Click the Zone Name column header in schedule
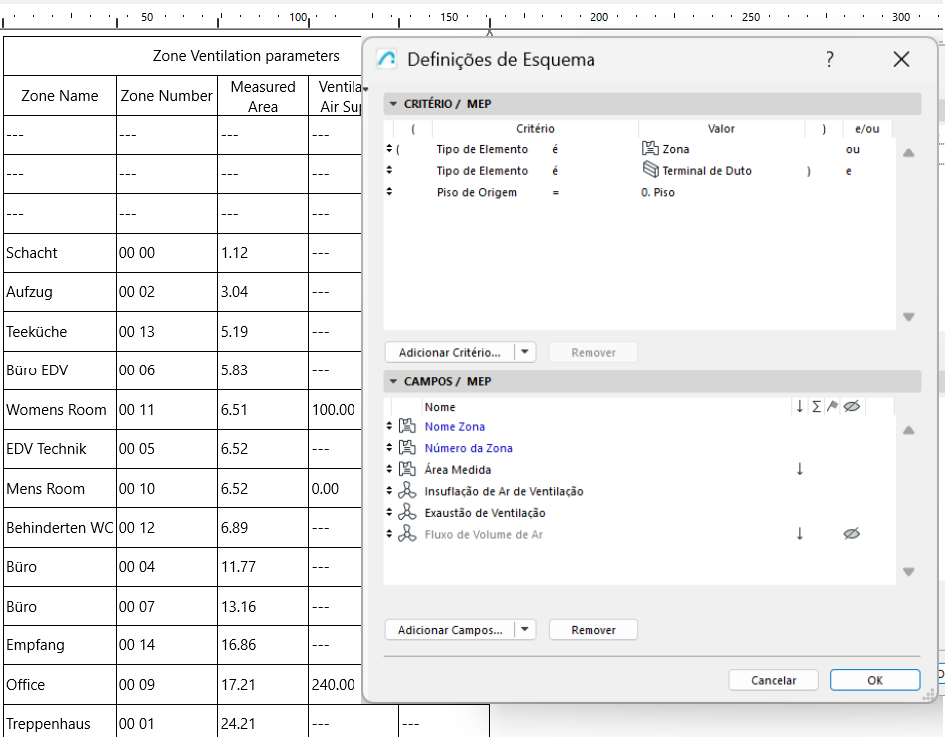 [x=59, y=96]
